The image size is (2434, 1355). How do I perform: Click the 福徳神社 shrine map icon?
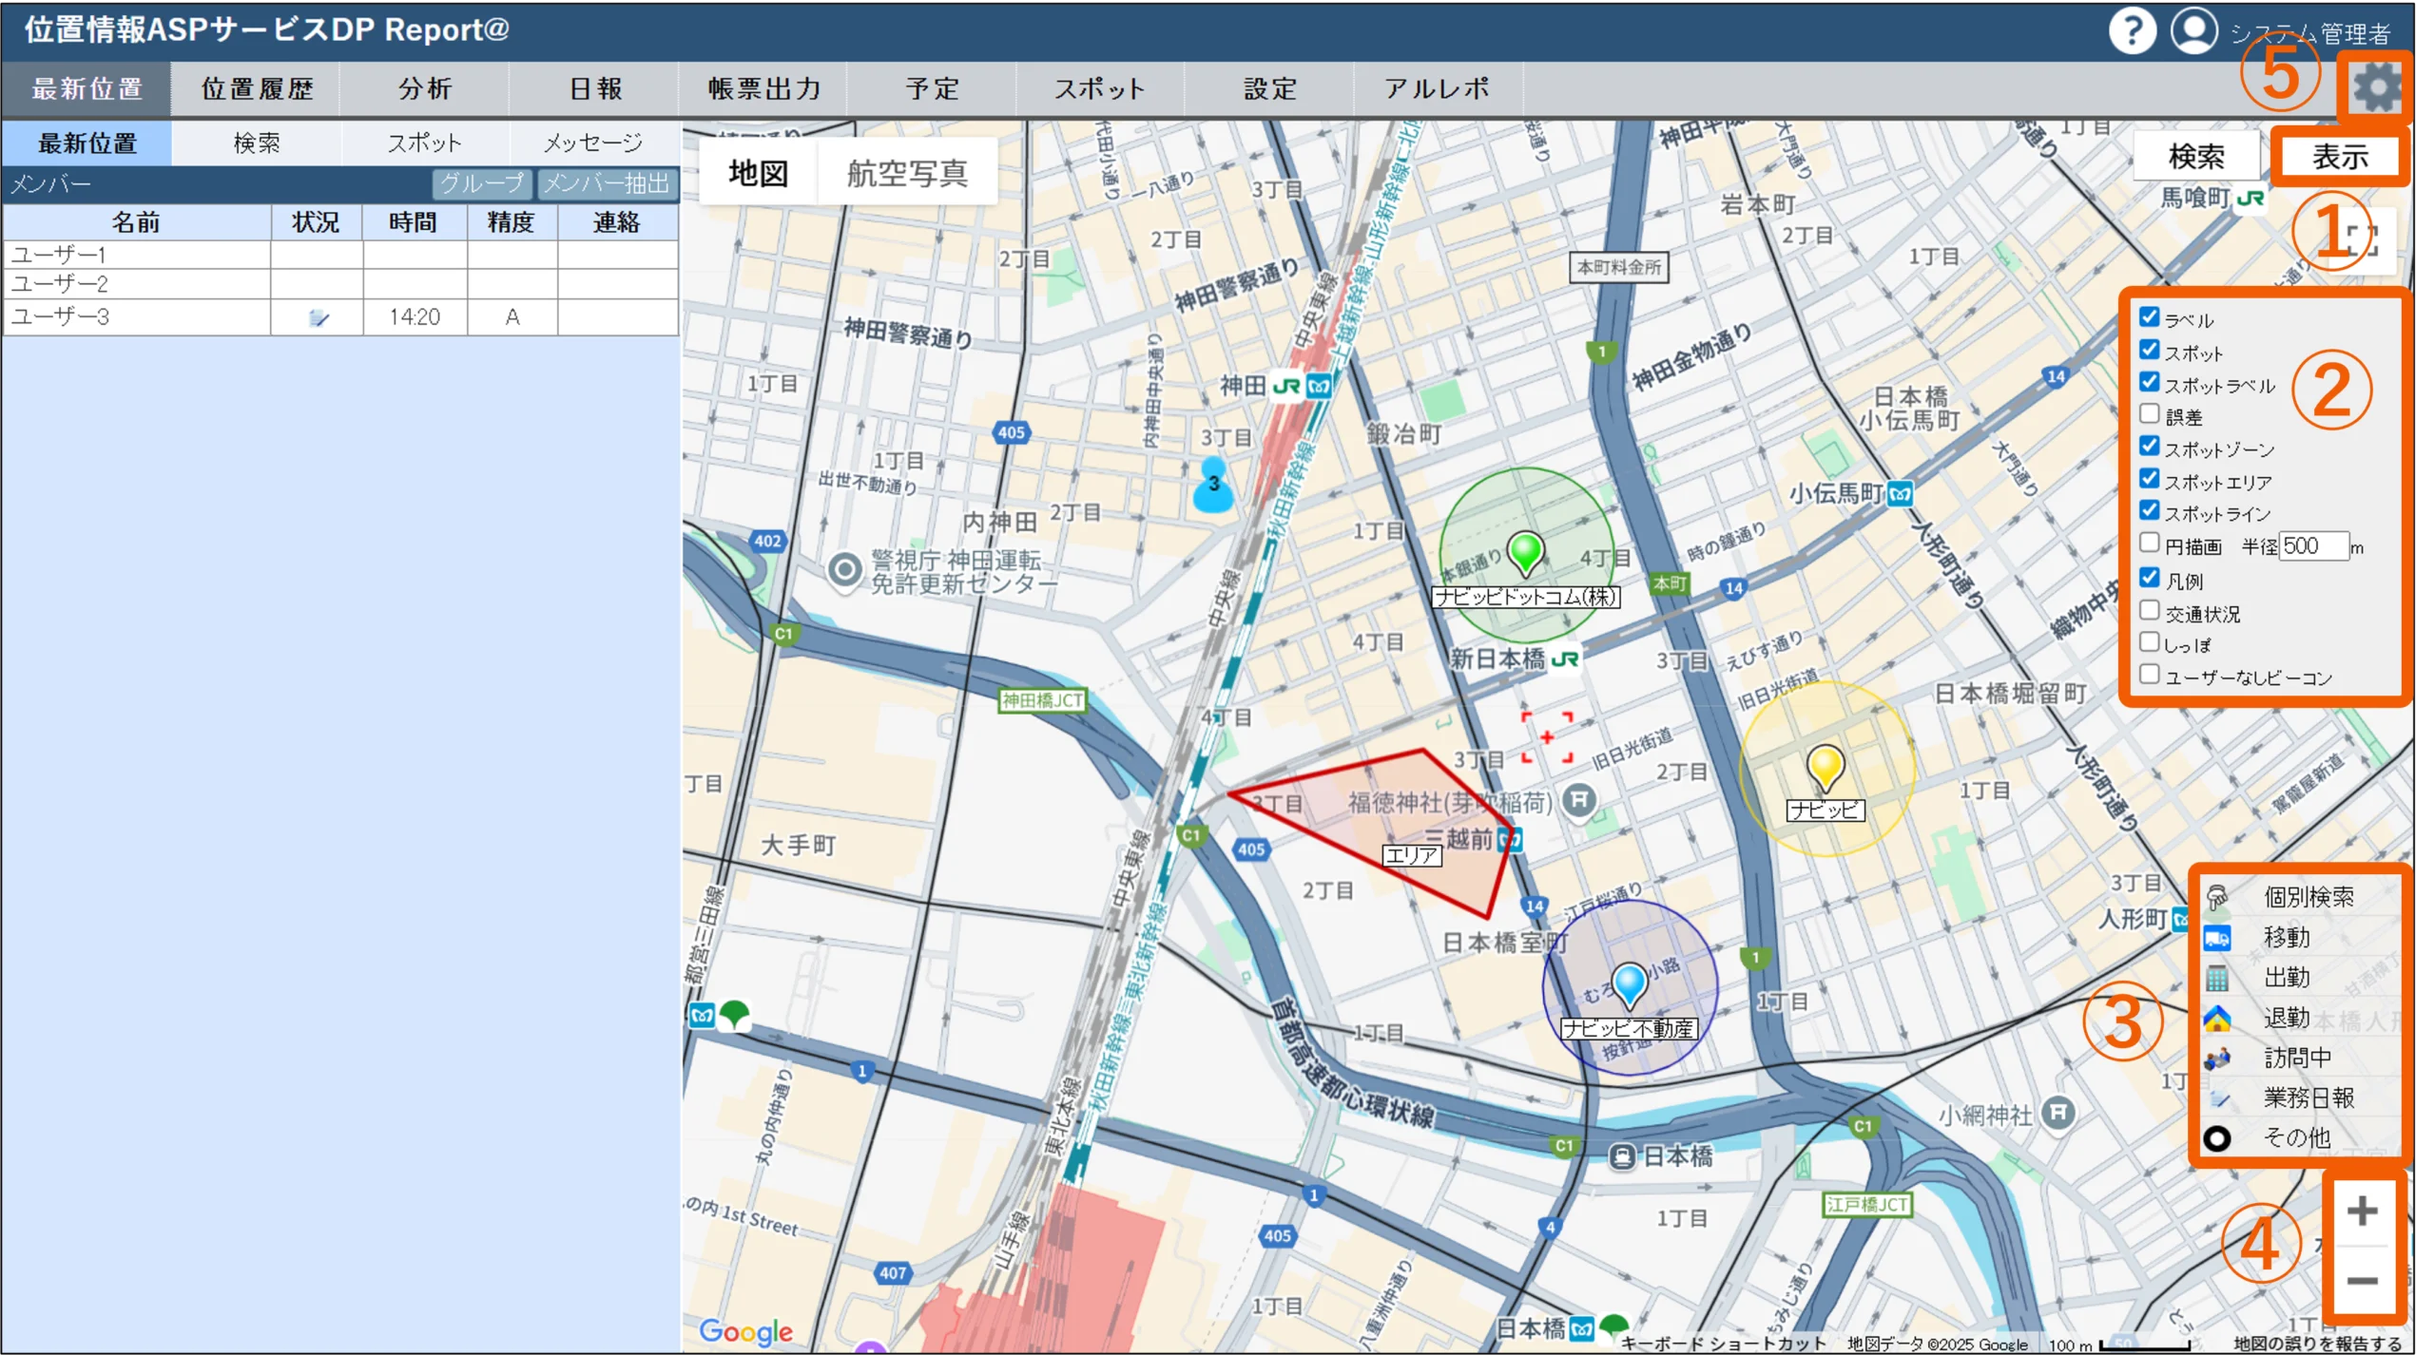pos(1578,800)
